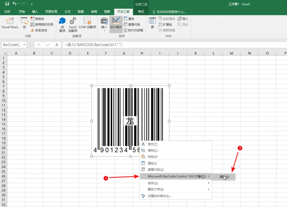Open COM Add-ins (COM 加载项)
This screenshot has width=287, height=207.
[87, 23]
